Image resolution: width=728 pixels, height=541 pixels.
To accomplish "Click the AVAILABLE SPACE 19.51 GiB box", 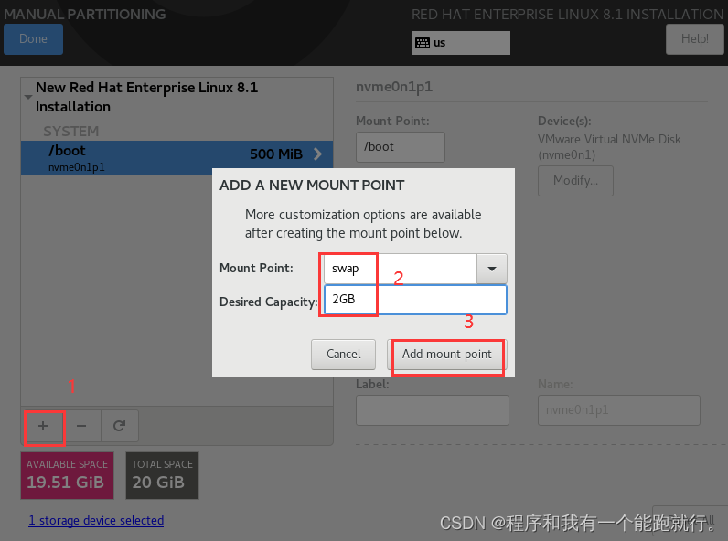I will (x=68, y=475).
